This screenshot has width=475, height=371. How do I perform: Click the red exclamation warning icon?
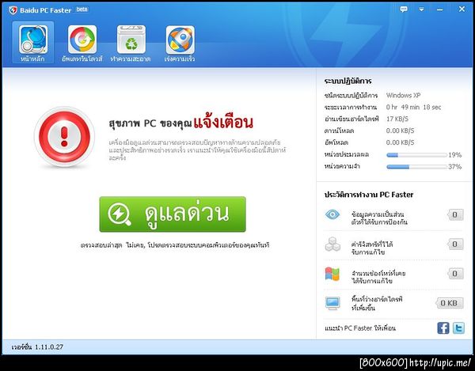(64, 137)
